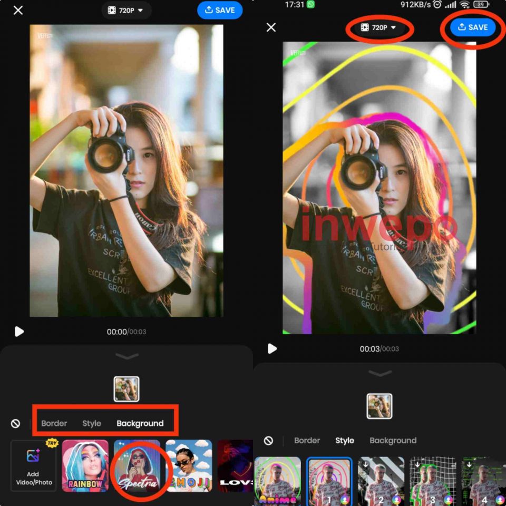The width and height of the screenshot is (506, 506).
Task: Play the preview on the left screen
Action: click(x=19, y=332)
